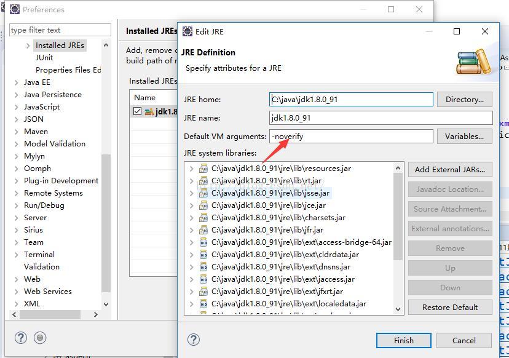Expand the access-bridge-64.jar library entry
The height and width of the screenshot is (358, 509).
(192, 243)
